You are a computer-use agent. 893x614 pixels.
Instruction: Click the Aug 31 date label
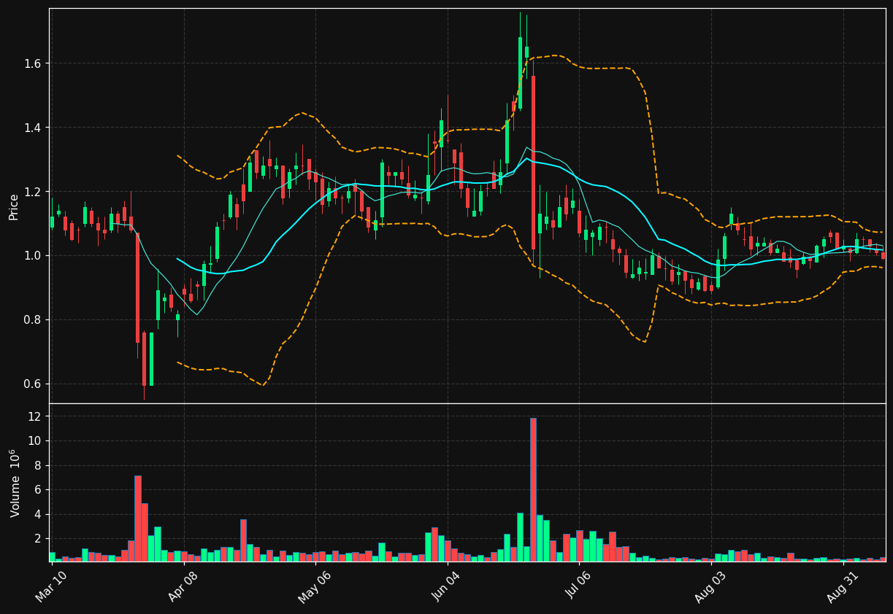843,586
